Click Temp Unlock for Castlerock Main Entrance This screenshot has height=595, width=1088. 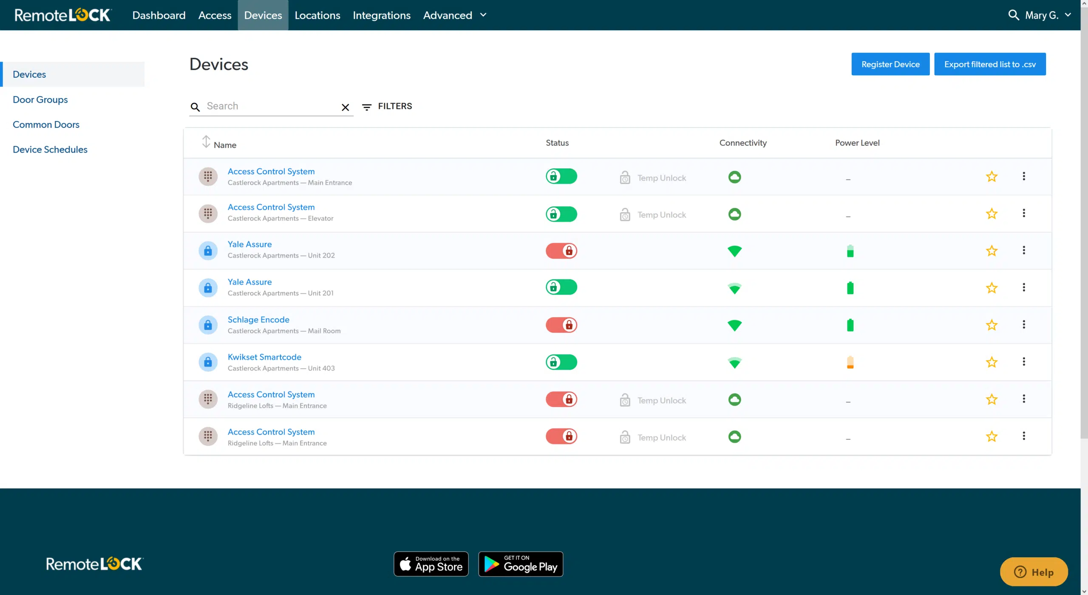[x=653, y=178]
